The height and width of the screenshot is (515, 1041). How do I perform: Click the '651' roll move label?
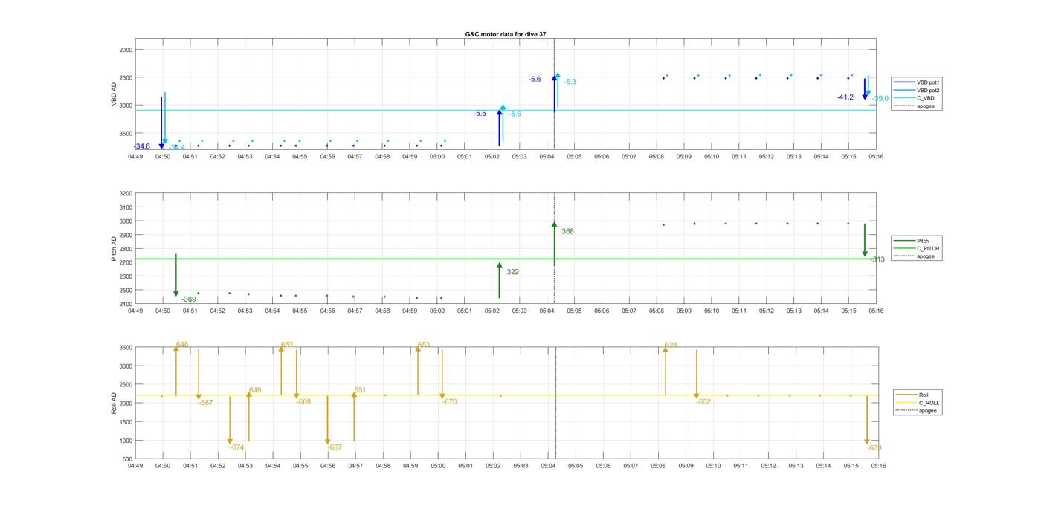point(360,390)
